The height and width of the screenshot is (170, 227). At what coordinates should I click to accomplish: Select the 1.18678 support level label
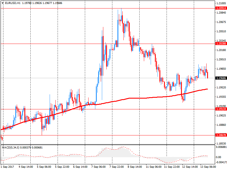[221, 135]
